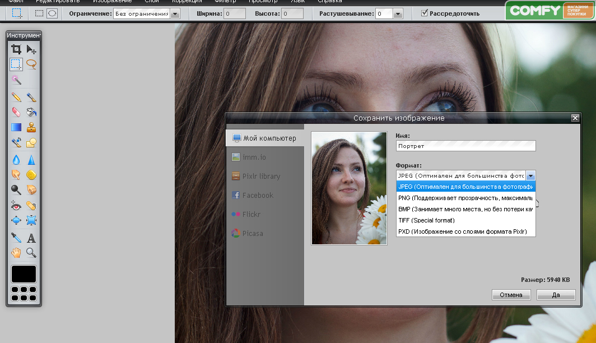Click the Ширина input field
The height and width of the screenshot is (343, 596).
235,13
